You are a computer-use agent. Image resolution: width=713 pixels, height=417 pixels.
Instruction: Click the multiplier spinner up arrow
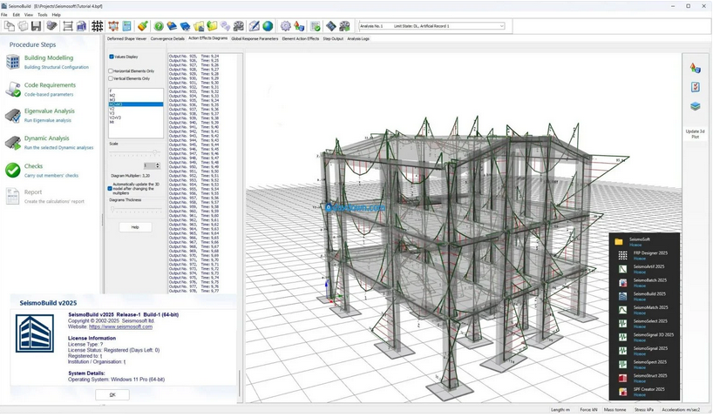(158, 164)
